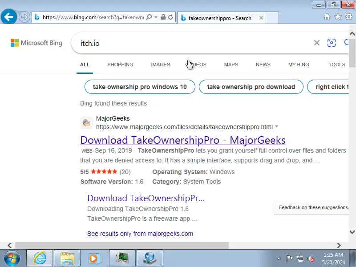This screenshot has height=267, width=356.
Task: Open the Windows Start menu orb
Action: click(12, 259)
